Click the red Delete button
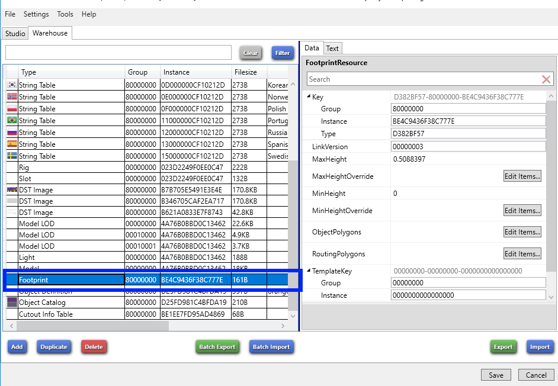The image size is (558, 386). 94,347
